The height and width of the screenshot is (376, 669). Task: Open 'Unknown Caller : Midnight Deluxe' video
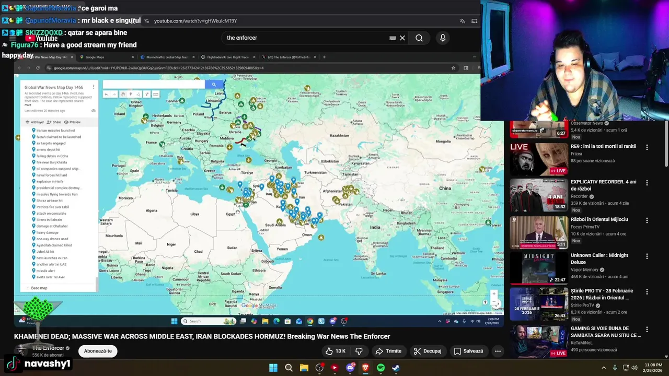(x=539, y=268)
